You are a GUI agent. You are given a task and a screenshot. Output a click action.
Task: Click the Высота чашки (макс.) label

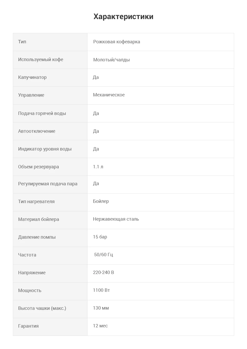pyautogui.click(x=42, y=308)
